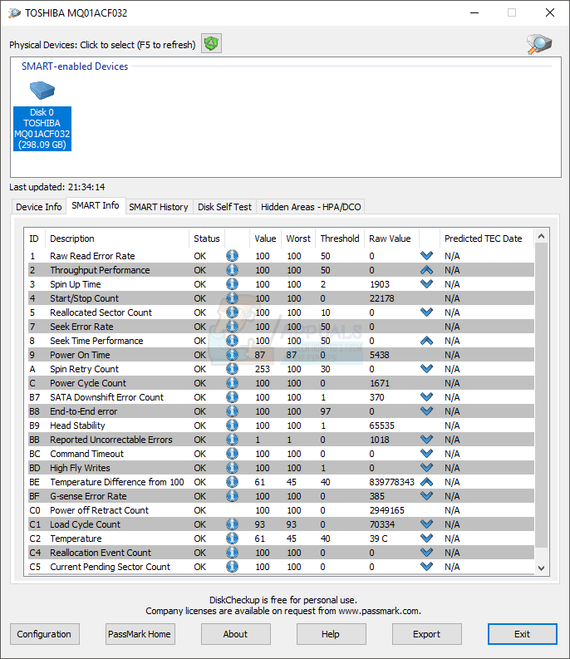
Task: Click raw value 839778343
Action: pos(391,482)
